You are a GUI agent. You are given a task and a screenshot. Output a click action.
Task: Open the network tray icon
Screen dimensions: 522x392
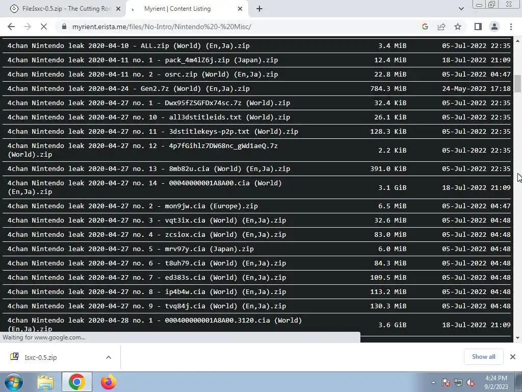point(458,383)
